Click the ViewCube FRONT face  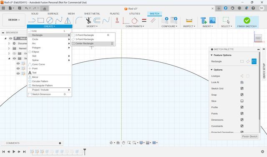click(258, 38)
